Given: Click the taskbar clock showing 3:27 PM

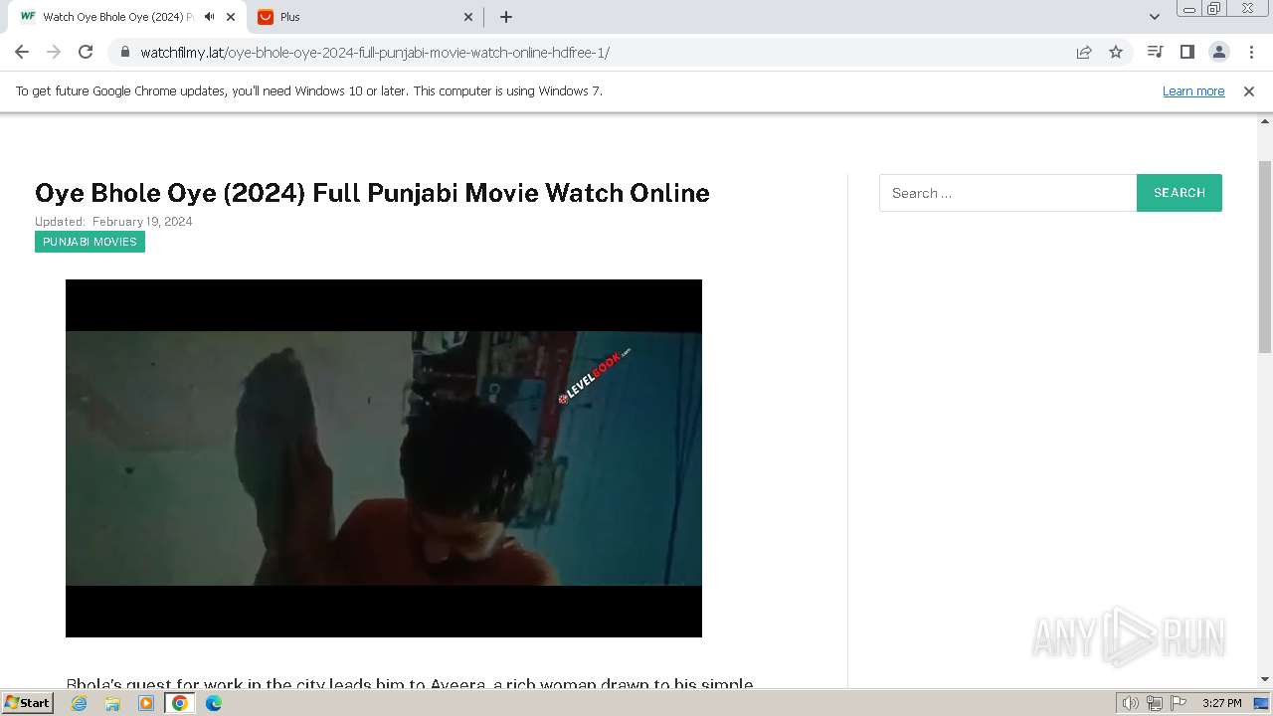Looking at the screenshot, I should [1221, 703].
